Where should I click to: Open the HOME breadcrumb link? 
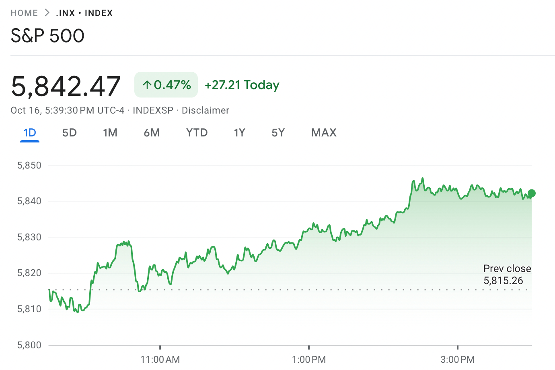point(25,13)
